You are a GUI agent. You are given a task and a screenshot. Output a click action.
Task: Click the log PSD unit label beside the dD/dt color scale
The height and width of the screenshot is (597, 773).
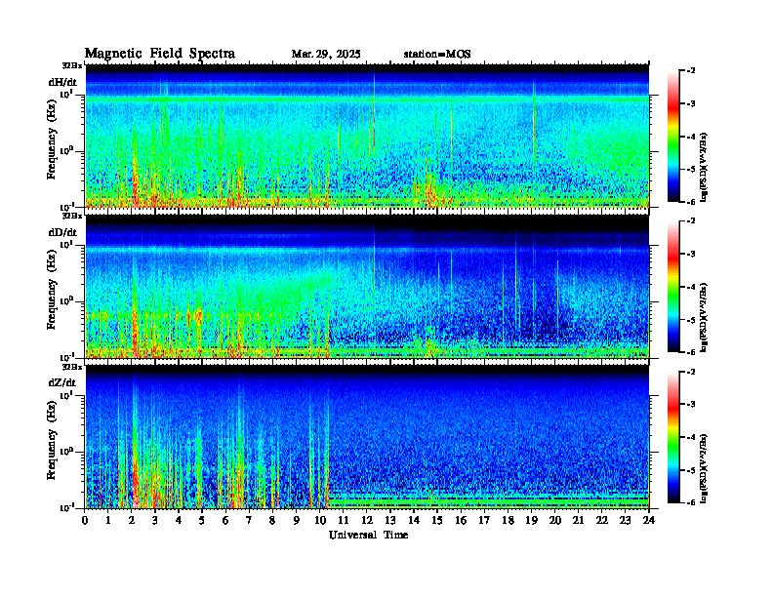(705, 317)
